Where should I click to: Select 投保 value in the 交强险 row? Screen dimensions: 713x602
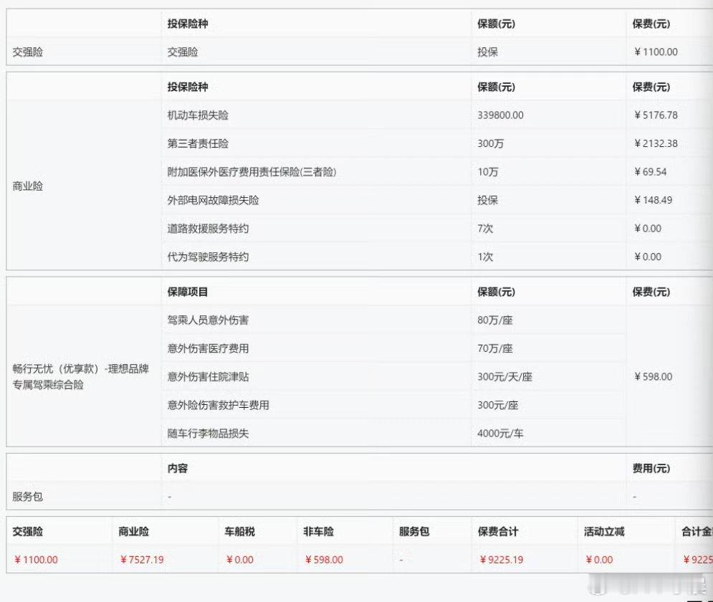point(487,52)
